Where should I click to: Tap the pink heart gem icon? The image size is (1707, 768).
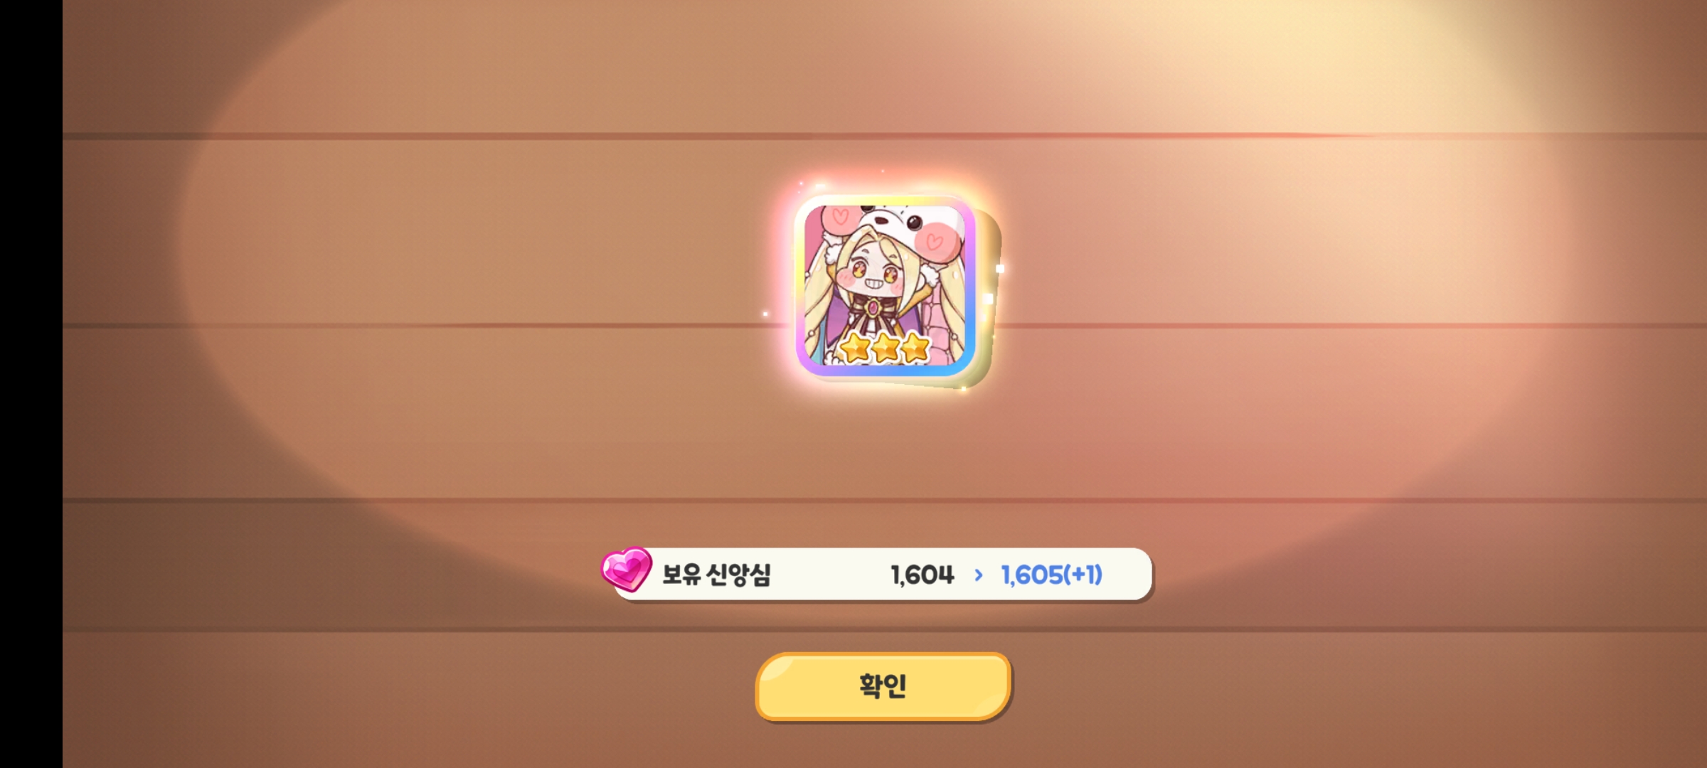click(x=626, y=569)
